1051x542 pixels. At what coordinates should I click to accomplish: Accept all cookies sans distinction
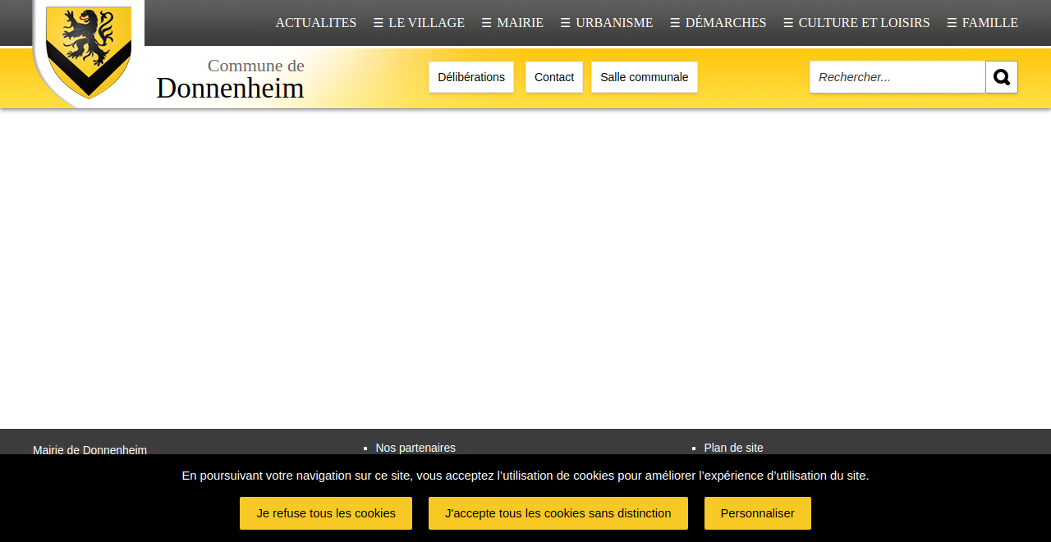[x=558, y=513]
